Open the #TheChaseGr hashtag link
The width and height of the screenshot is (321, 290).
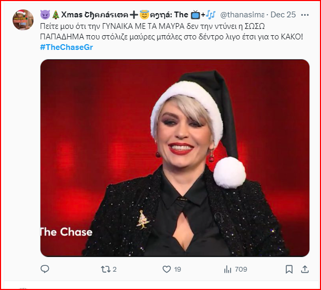point(67,47)
